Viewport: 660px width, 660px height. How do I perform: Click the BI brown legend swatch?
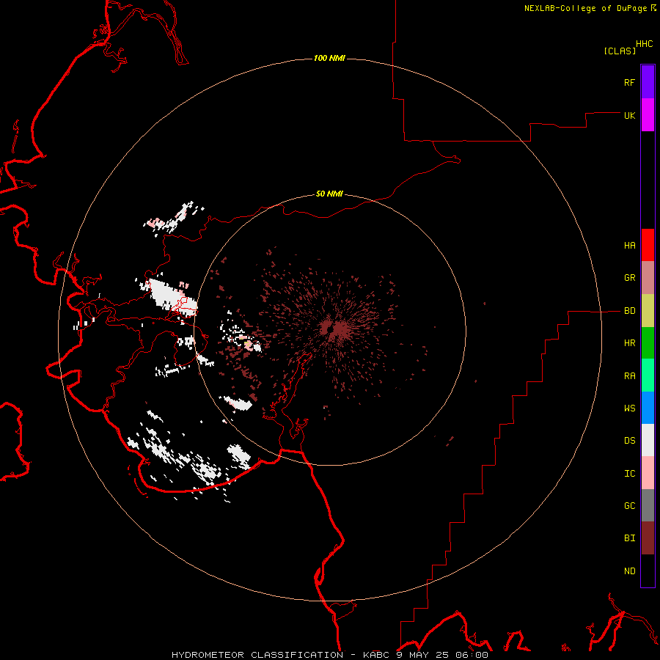point(648,538)
